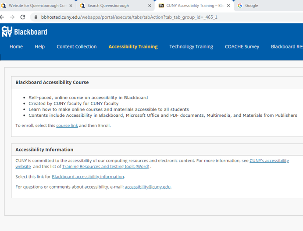Close the Website for Queensborough tab

71,6
